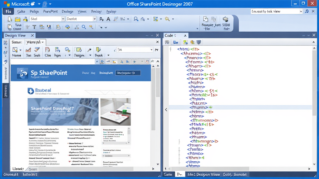Expand the dropdown arrow beside the Nioves icon

point(20,50)
